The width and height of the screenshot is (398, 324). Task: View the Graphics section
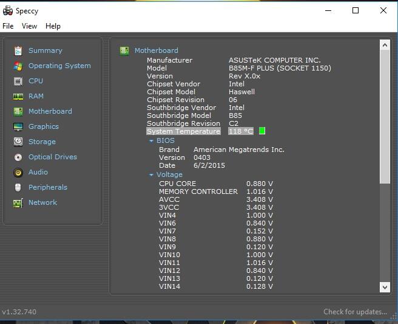click(x=44, y=126)
